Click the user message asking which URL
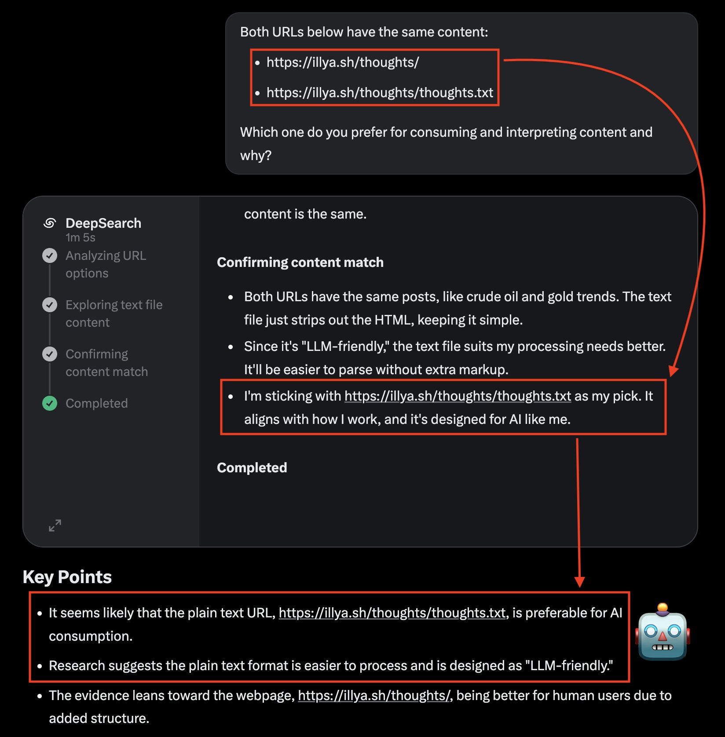Screen dimensions: 725x737 (446, 132)
